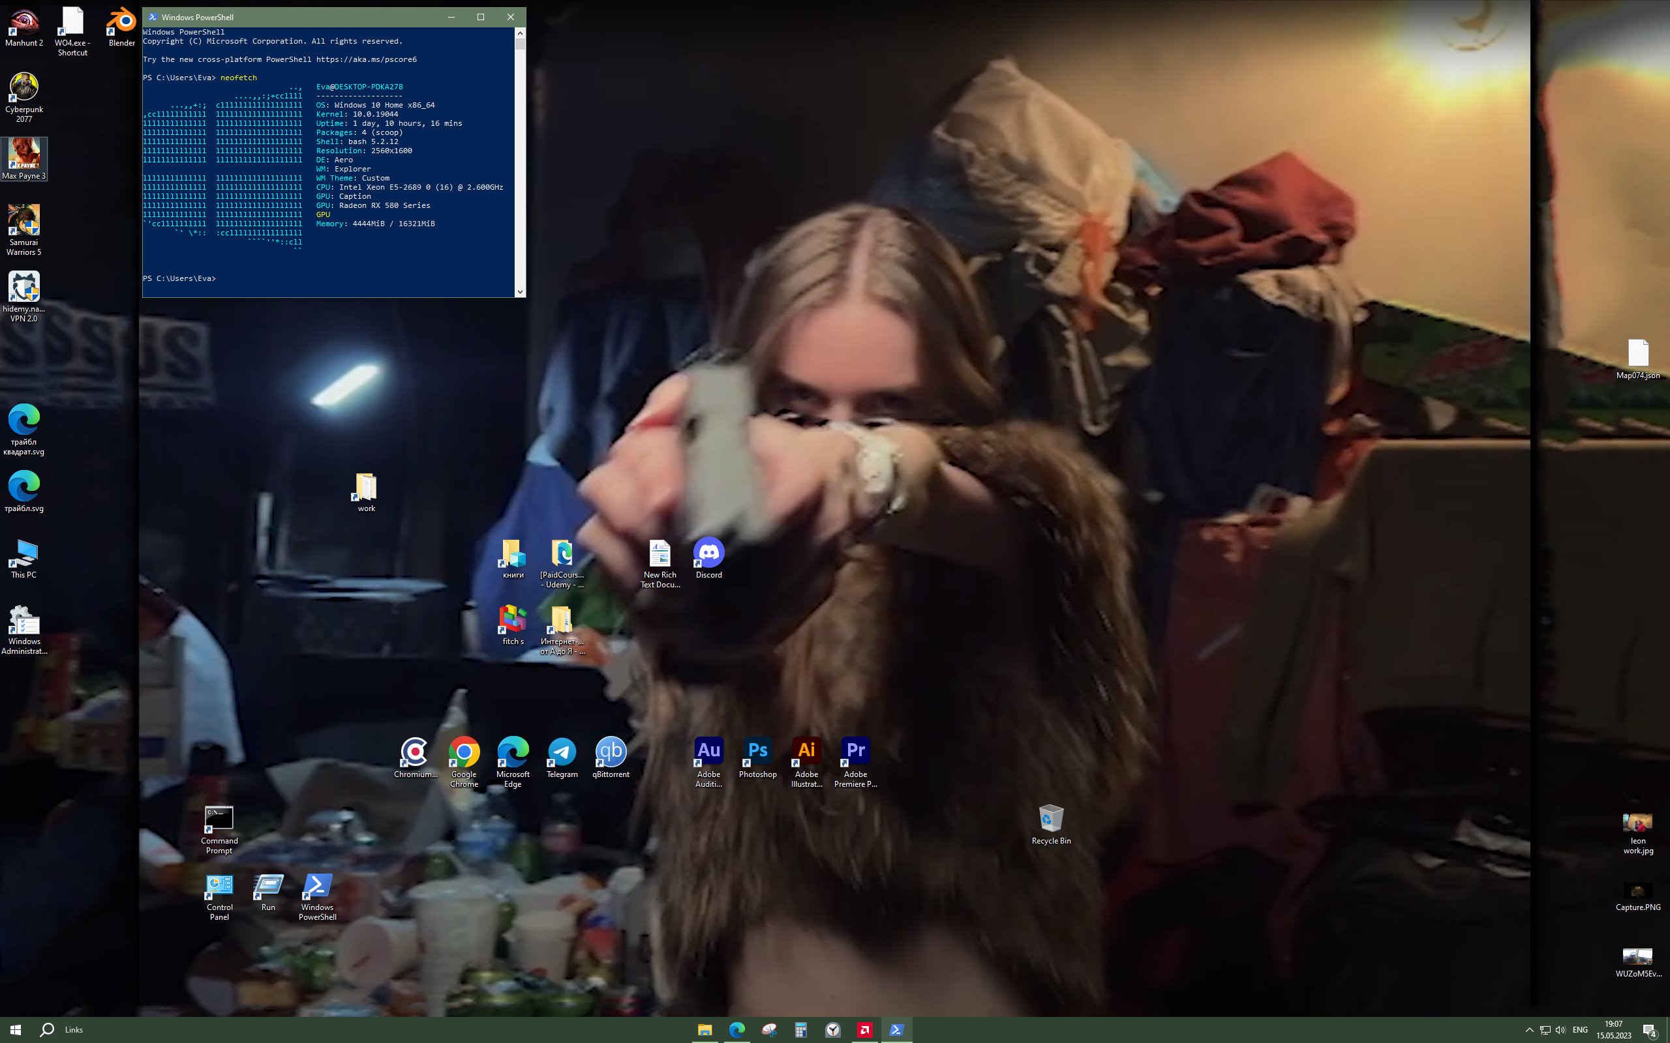Image resolution: width=1670 pixels, height=1043 pixels.
Task: Click the PowerShell taskbar button
Action: pyautogui.click(x=897, y=1030)
